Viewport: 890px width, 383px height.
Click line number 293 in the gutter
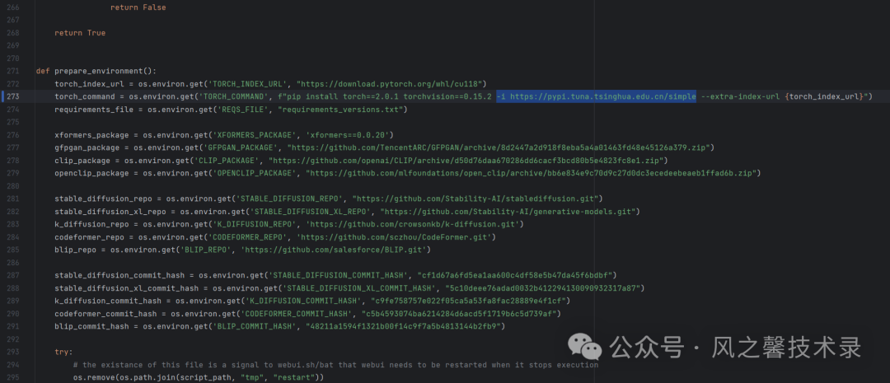(x=12, y=352)
